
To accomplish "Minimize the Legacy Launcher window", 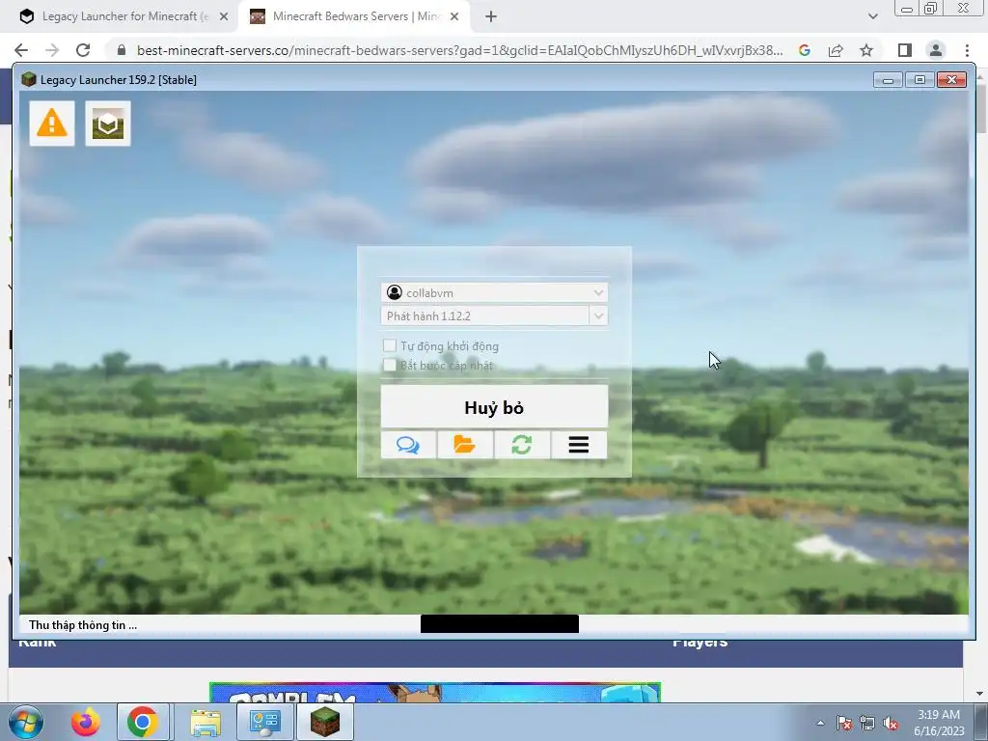I will click(888, 80).
